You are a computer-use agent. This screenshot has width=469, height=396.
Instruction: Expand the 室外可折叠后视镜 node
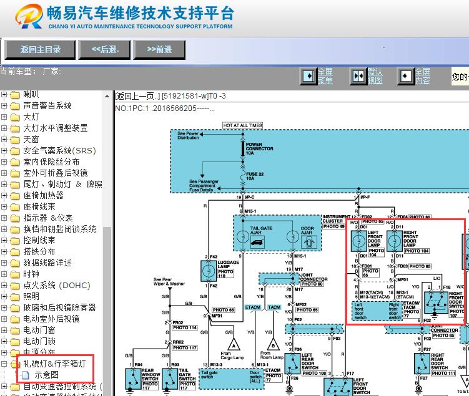4,173
